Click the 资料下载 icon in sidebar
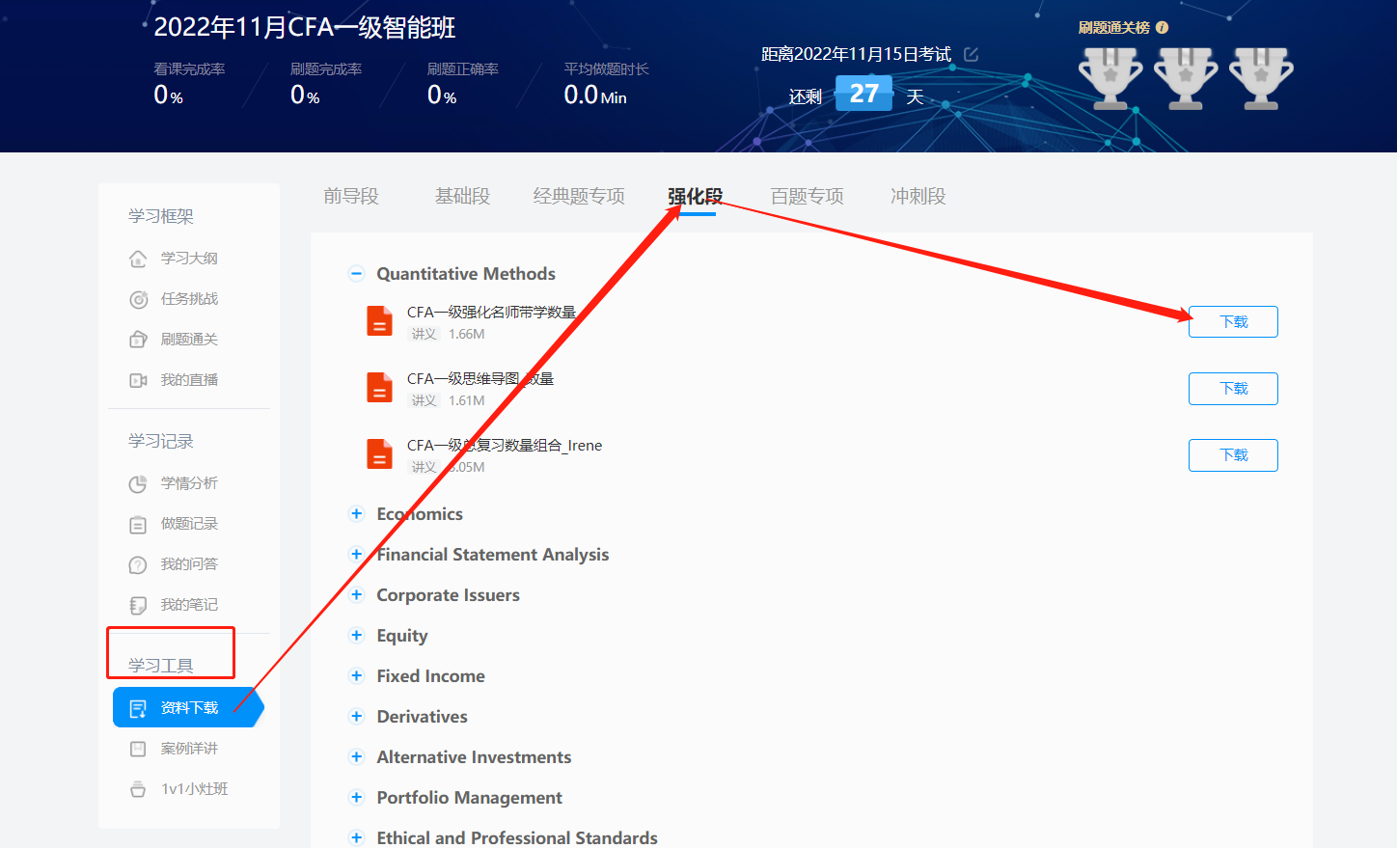 [x=138, y=708]
